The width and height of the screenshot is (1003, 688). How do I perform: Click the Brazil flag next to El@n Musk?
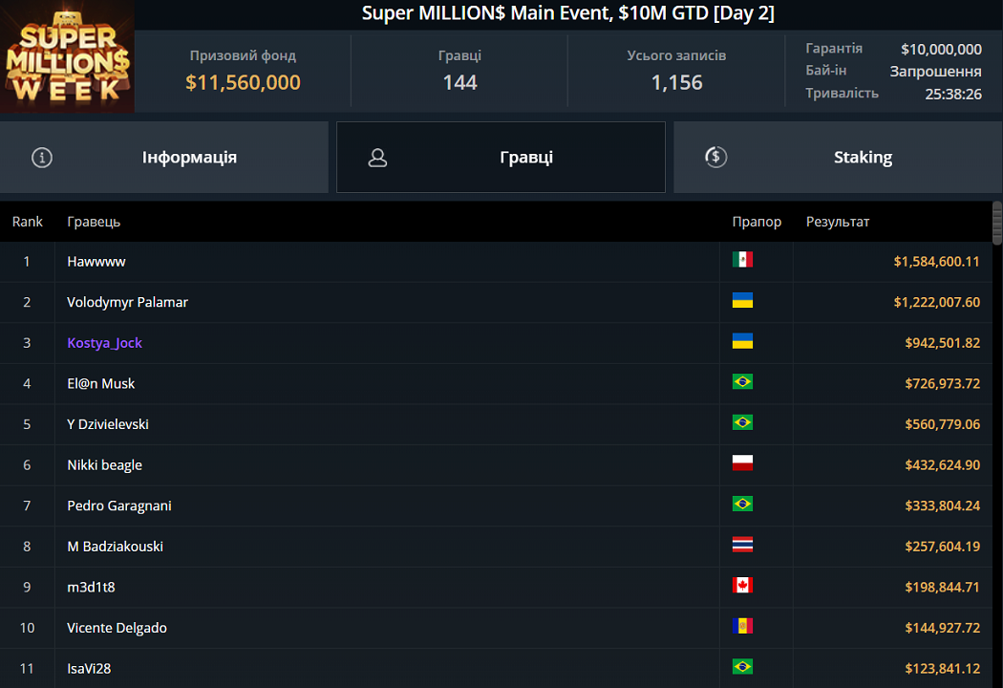click(x=744, y=382)
